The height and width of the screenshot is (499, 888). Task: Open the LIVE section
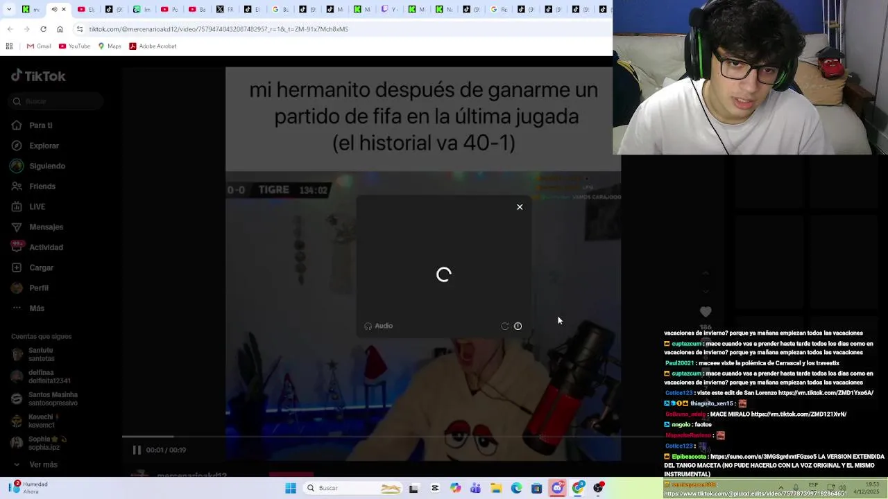(x=28, y=207)
